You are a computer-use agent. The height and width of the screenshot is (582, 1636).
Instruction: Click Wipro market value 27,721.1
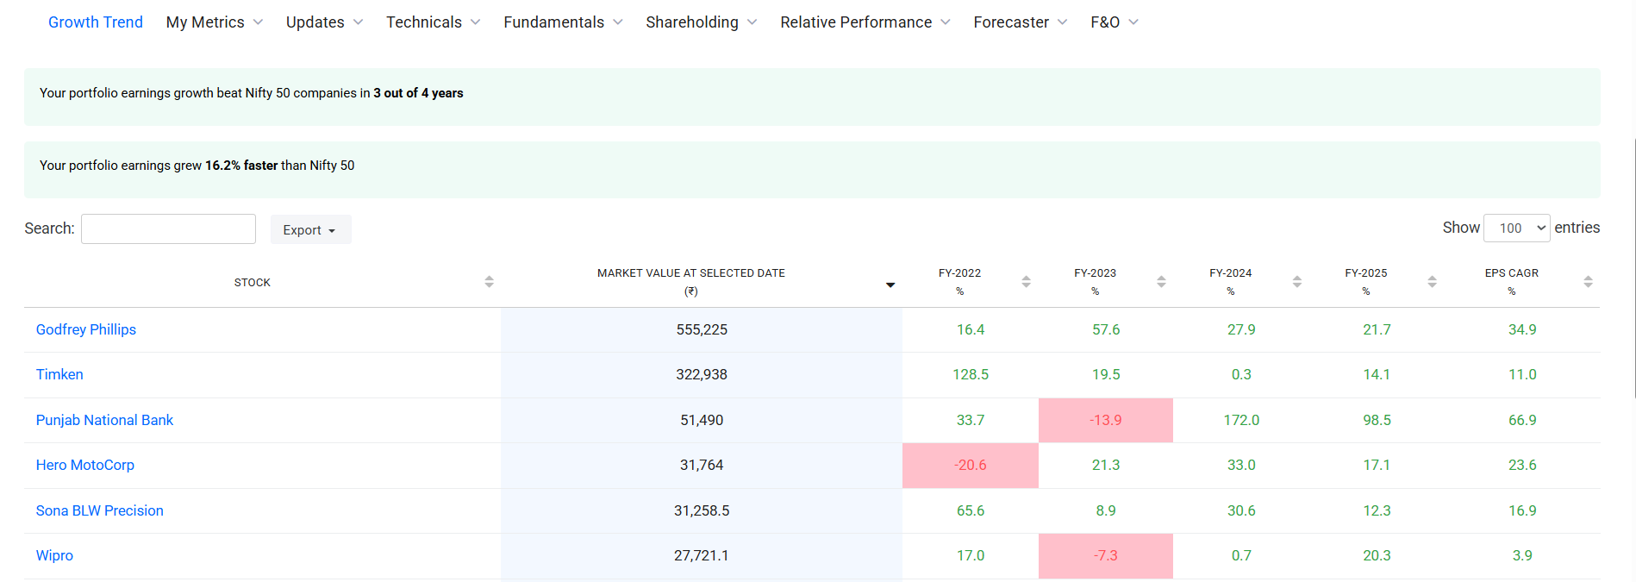pos(702,555)
